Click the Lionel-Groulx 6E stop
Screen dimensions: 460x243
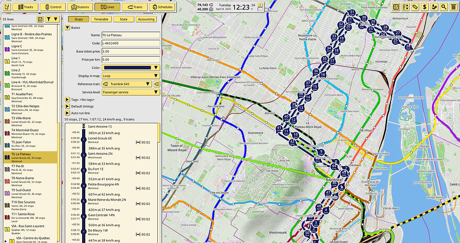(111, 140)
